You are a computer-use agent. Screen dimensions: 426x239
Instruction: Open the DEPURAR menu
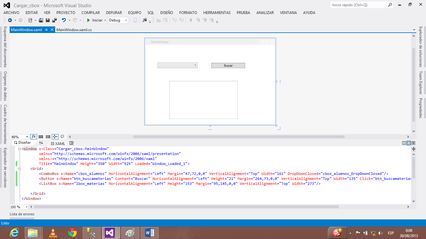114,13
